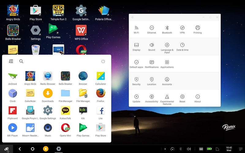
Task: Launch Baidu Browser from app menu
Action: tap(48, 78)
